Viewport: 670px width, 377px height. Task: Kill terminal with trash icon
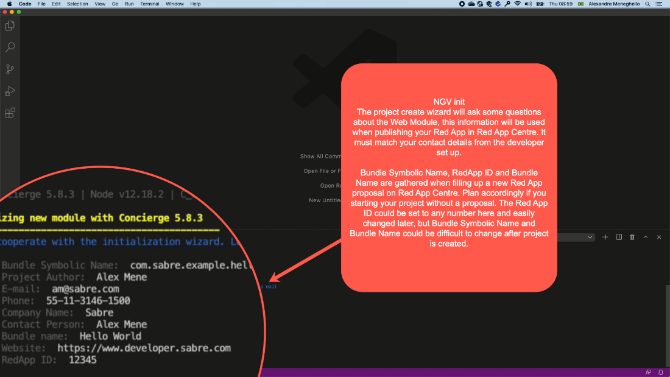(632, 238)
